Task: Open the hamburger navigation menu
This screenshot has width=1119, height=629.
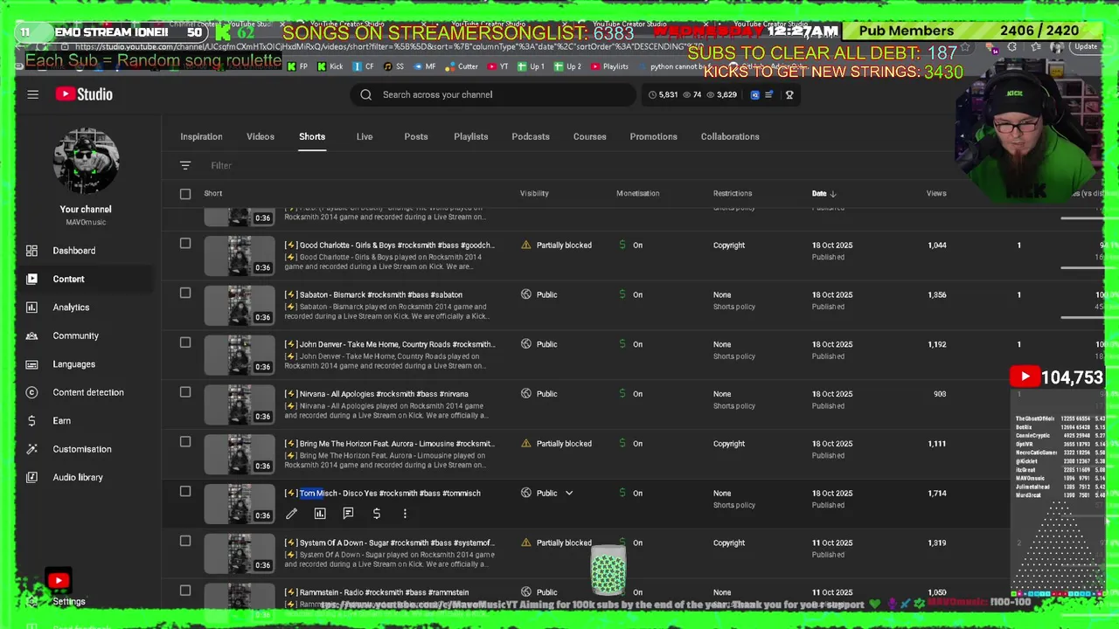Action: 32,94
